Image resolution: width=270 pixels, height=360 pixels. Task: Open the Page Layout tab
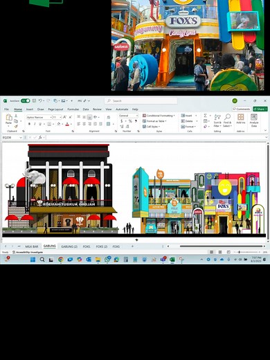pos(55,109)
